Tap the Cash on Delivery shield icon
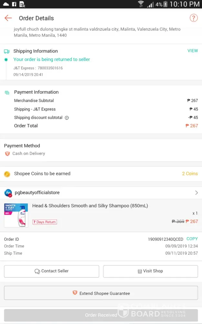 click(x=7, y=154)
